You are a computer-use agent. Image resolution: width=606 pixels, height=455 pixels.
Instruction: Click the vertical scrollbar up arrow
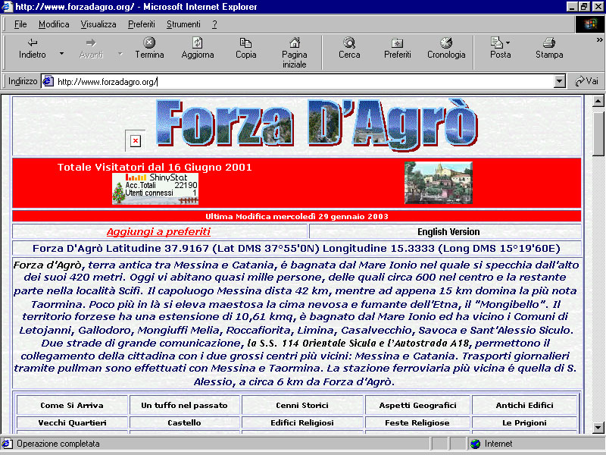pyautogui.click(x=598, y=101)
